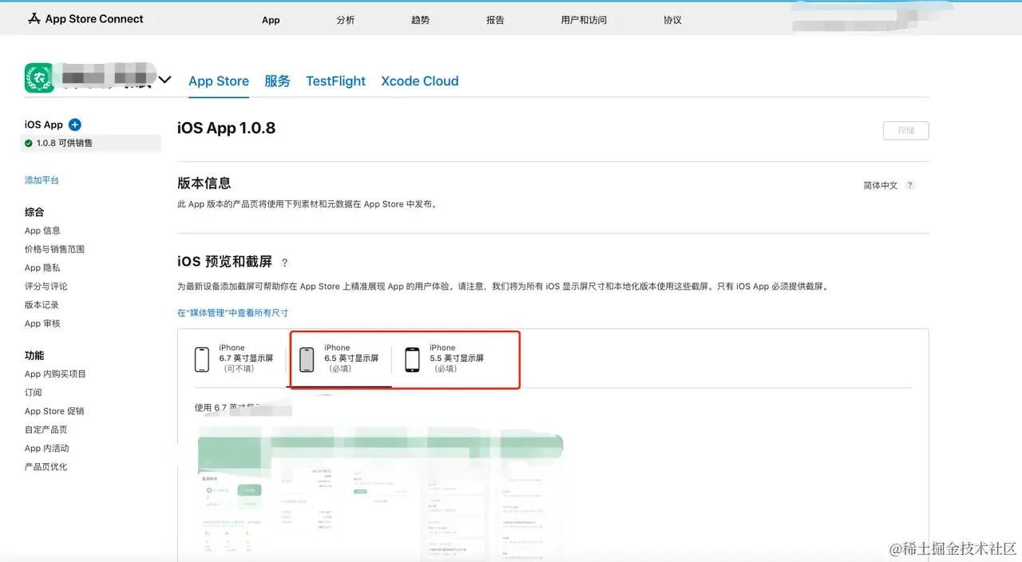Screen dimensions: 1022x562
Task: Click the question mark next to 简体中文
Action: click(x=909, y=185)
